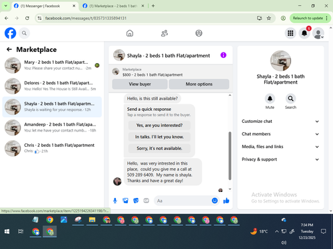Mute the Shayla conversation
Viewport: 333px width, 249px height.
coord(270,98)
